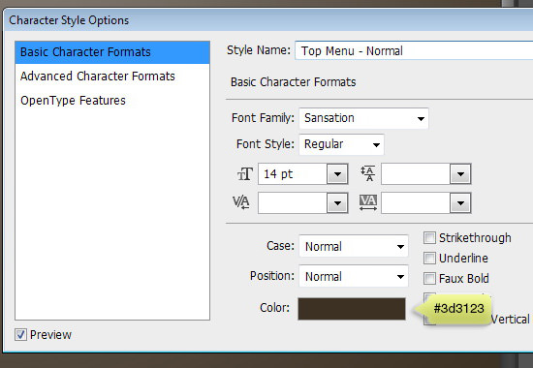Open the Font Family dropdown
The image size is (533, 368).
[x=363, y=118]
